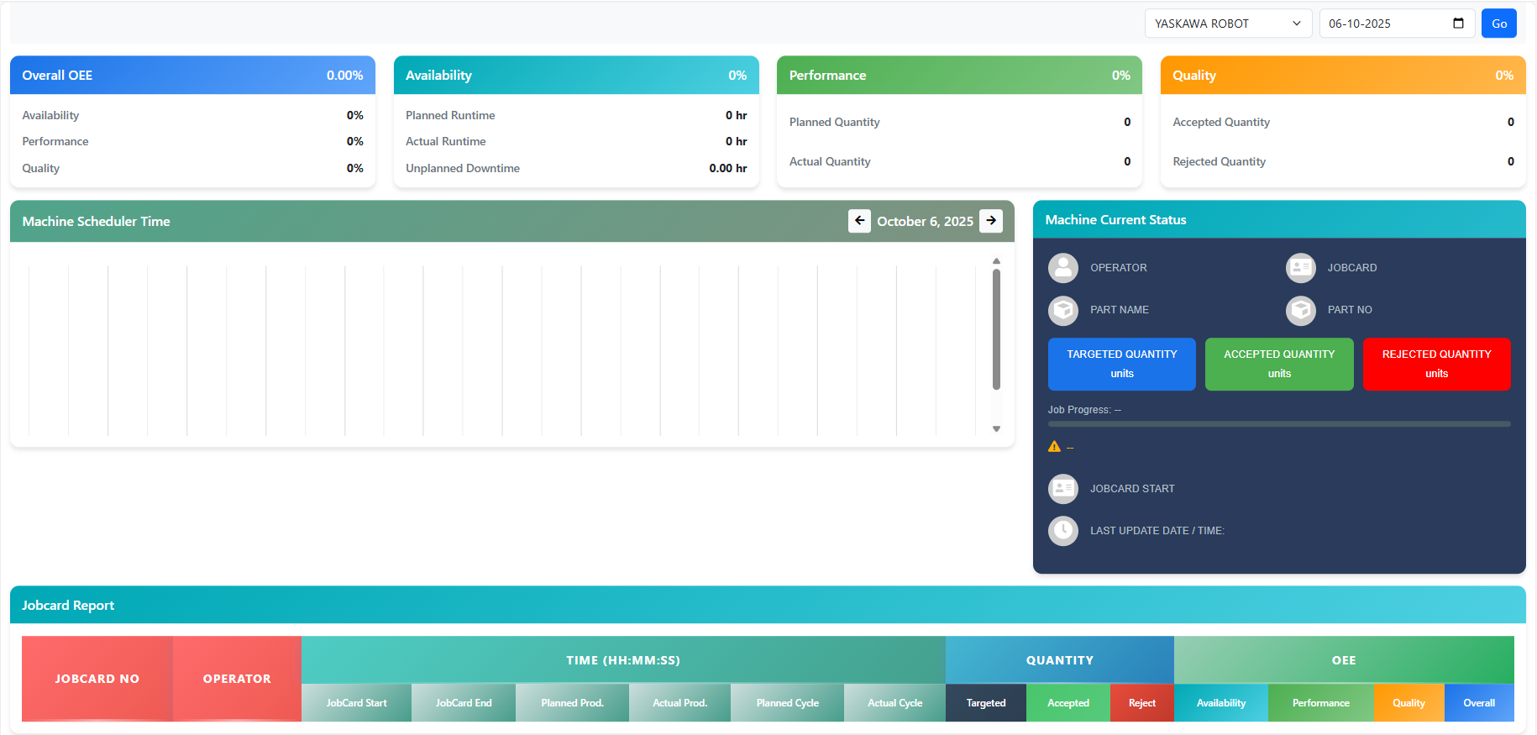Click the Job Progress bar
The image size is (1537, 735).
point(1278,424)
